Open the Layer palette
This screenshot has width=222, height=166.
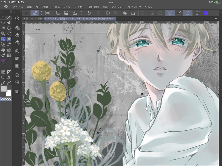coord(17,82)
